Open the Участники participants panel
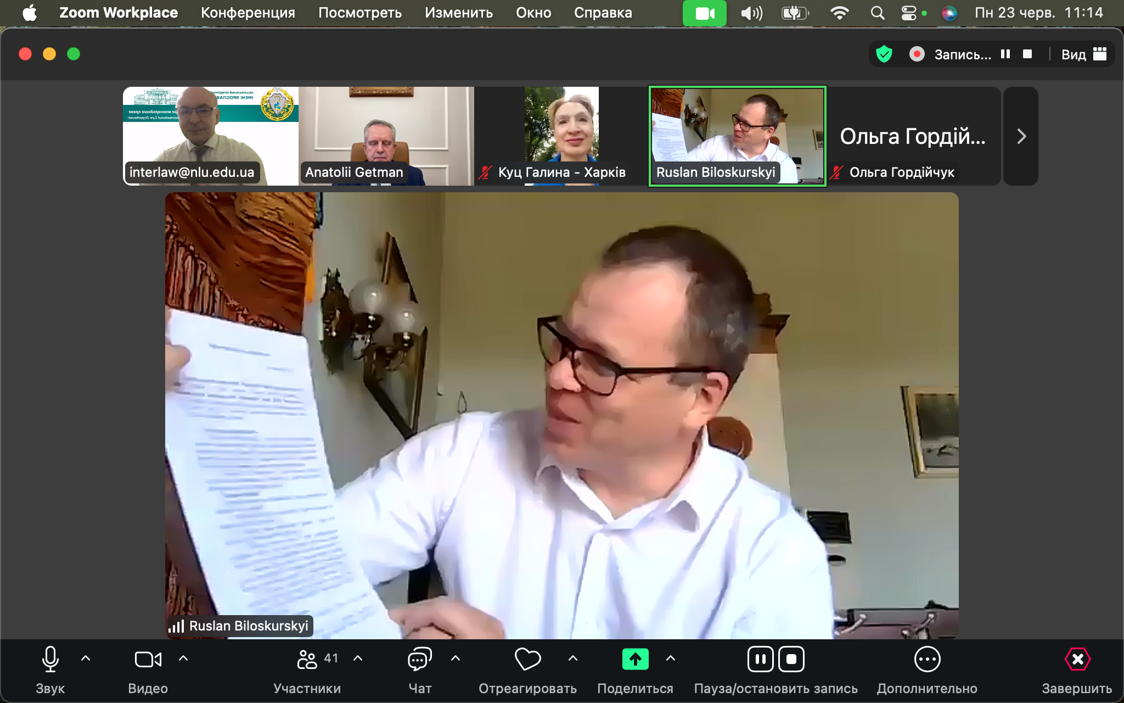The width and height of the screenshot is (1124, 703). (307, 659)
